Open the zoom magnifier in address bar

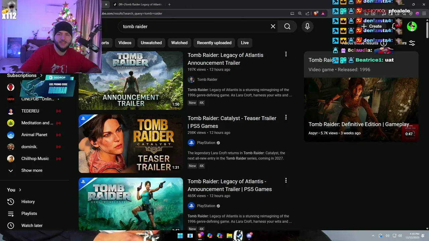300,13
